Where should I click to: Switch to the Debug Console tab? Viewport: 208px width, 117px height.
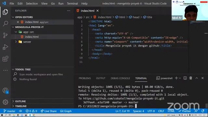pos(120,78)
